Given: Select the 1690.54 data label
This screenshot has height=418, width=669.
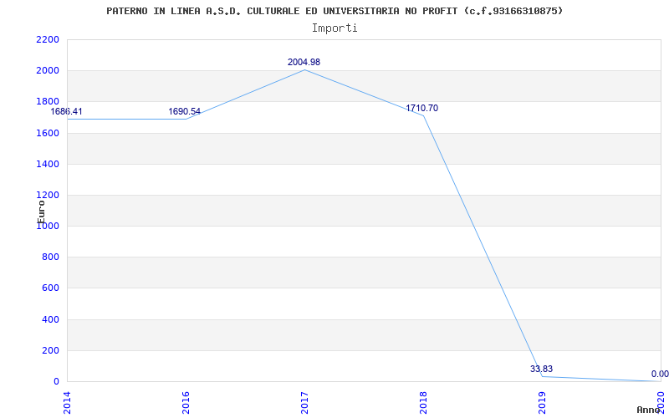Looking at the screenshot, I should 184,112.
